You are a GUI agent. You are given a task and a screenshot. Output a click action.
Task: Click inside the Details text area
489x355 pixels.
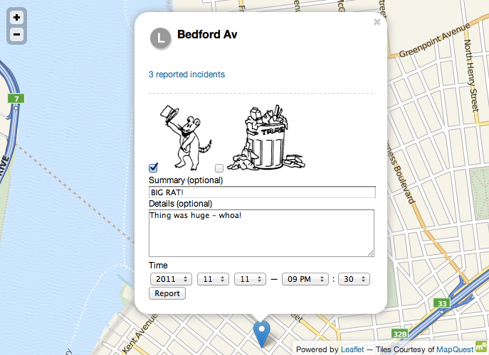click(261, 233)
